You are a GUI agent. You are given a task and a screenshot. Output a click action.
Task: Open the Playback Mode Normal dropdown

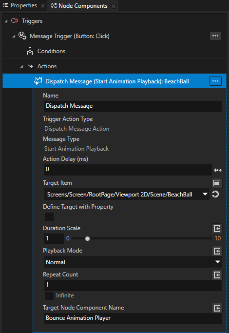[x=133, y=262]
